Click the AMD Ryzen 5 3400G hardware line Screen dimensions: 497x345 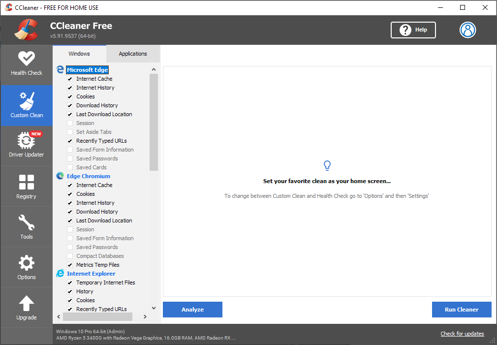(146, 338)
